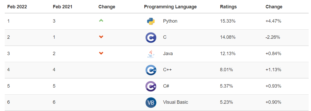Click the C language logo icon

[151, 37]
